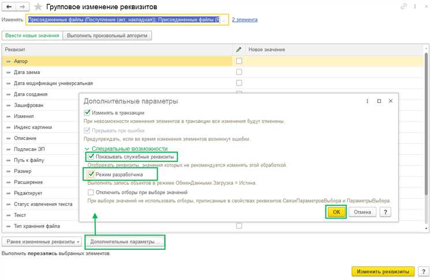Select the Описание row
The width and height of the screenshot is (433, 280).
coord(41,138)
